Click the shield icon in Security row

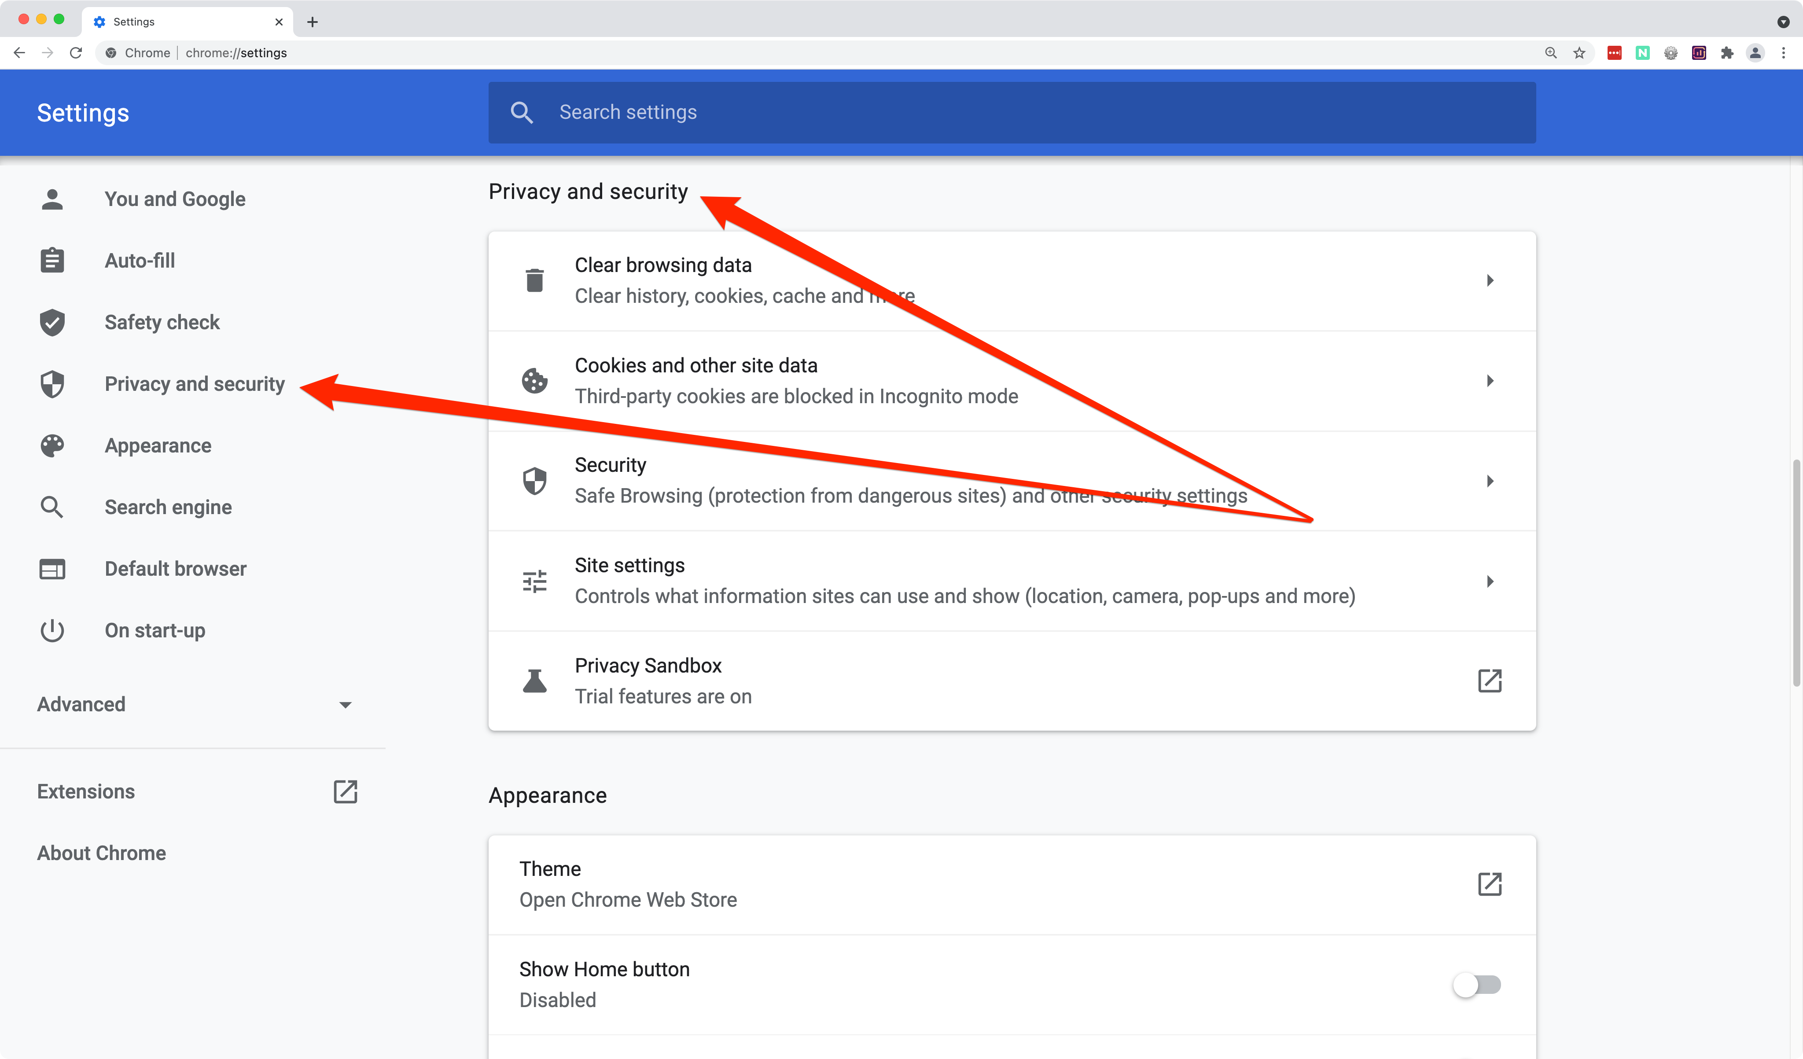[534, 481]
